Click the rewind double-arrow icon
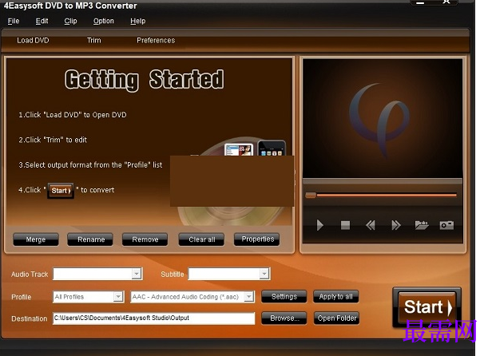This screenshot has height=356, width=492. click(371, 225)
